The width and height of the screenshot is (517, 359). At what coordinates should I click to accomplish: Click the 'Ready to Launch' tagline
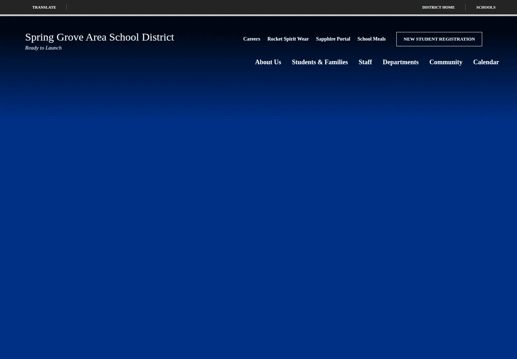[43, 48]
